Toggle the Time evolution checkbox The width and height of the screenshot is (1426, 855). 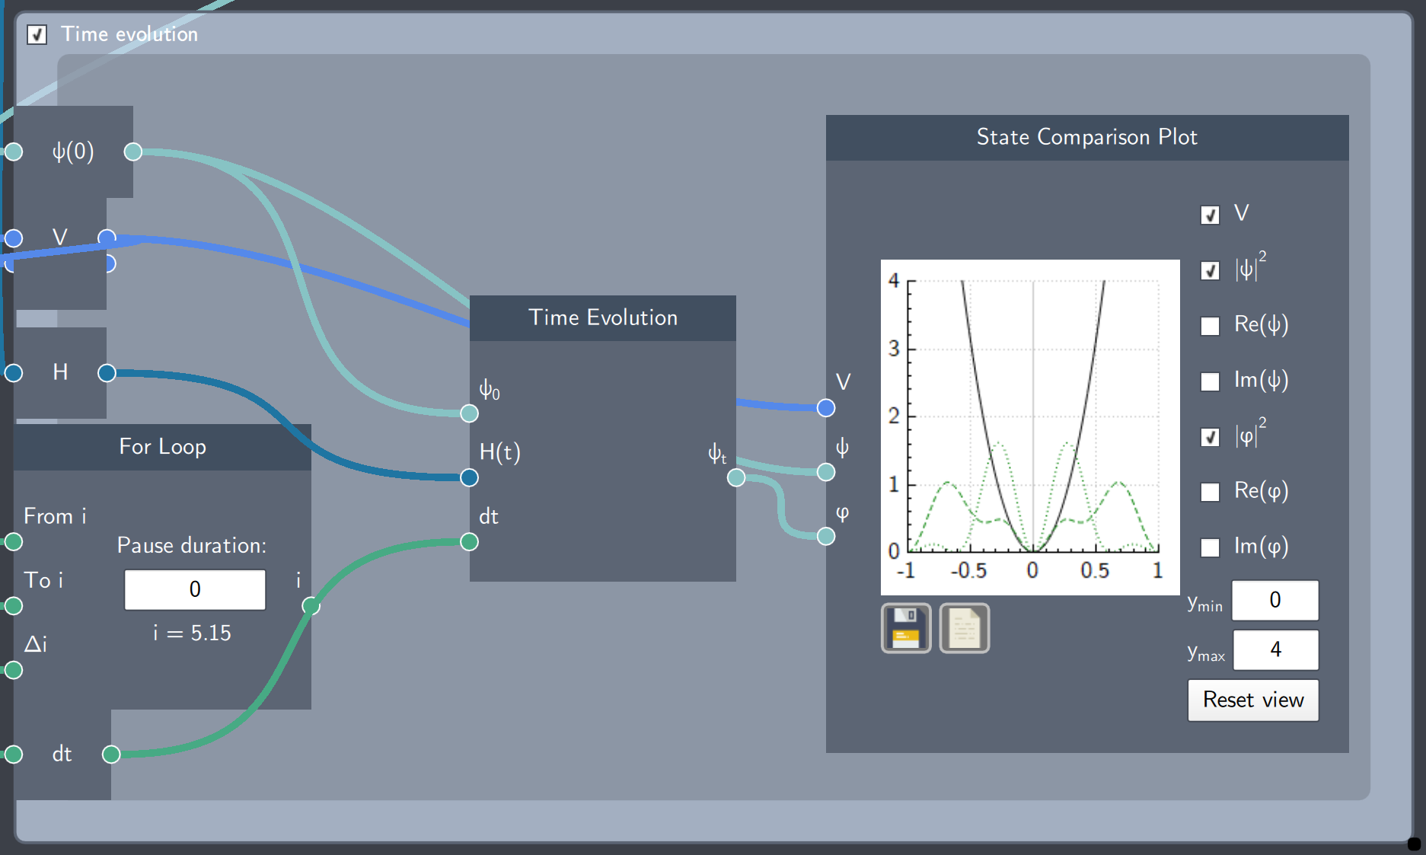point(37,34)
